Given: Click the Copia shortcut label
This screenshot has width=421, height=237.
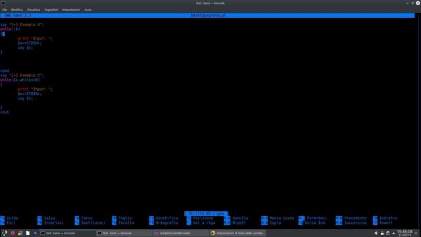Looking at the screenshot, I should (275, 223).
